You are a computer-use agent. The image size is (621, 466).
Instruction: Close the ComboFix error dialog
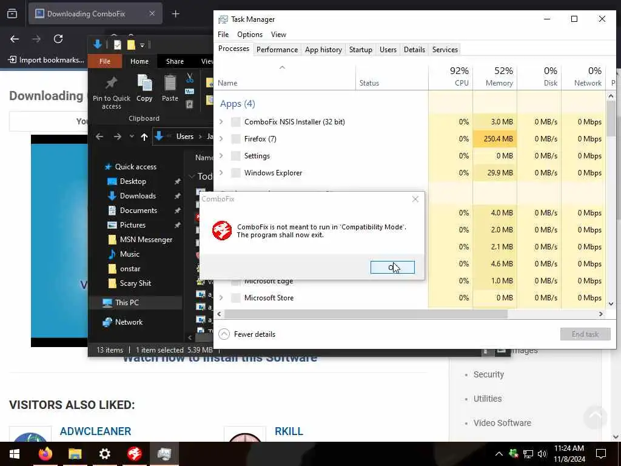(x=415, y=199)
